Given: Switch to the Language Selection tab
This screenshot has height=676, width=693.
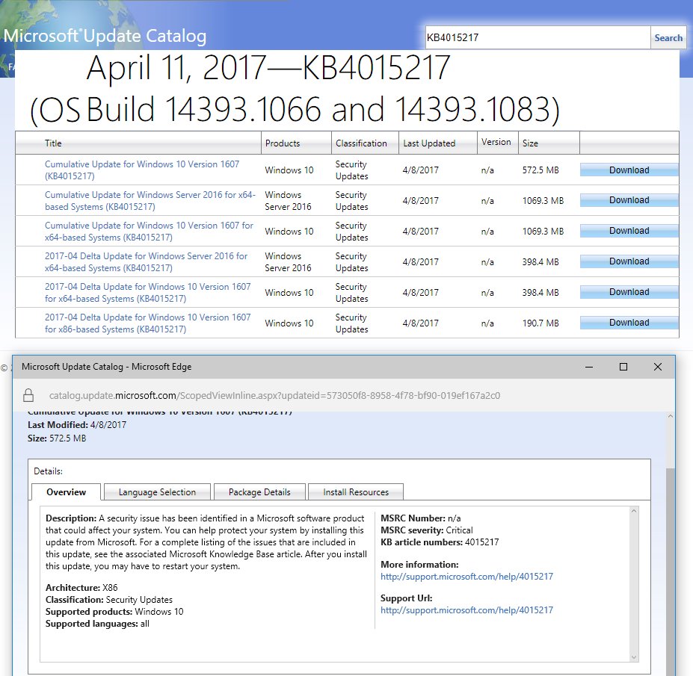Looking at the screenshot, I should point(157,492).
